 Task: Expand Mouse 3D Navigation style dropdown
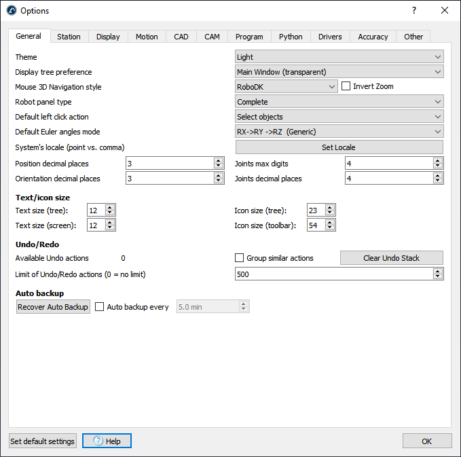pyautogui.click(x=286, y=87)
